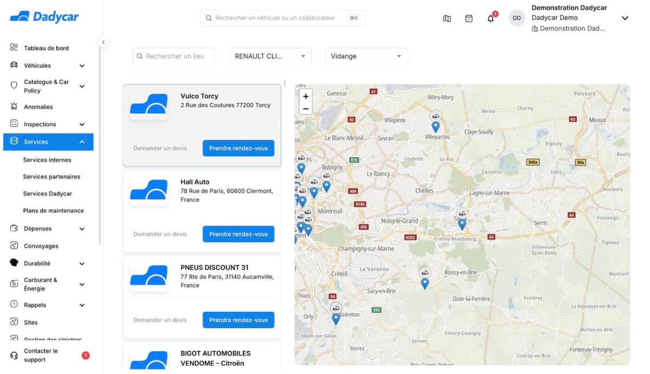Open the RENAULT CLI... vehicle dropdown
Image resolution: width=650 pixels, height=374 pixels.
[270, 56]
